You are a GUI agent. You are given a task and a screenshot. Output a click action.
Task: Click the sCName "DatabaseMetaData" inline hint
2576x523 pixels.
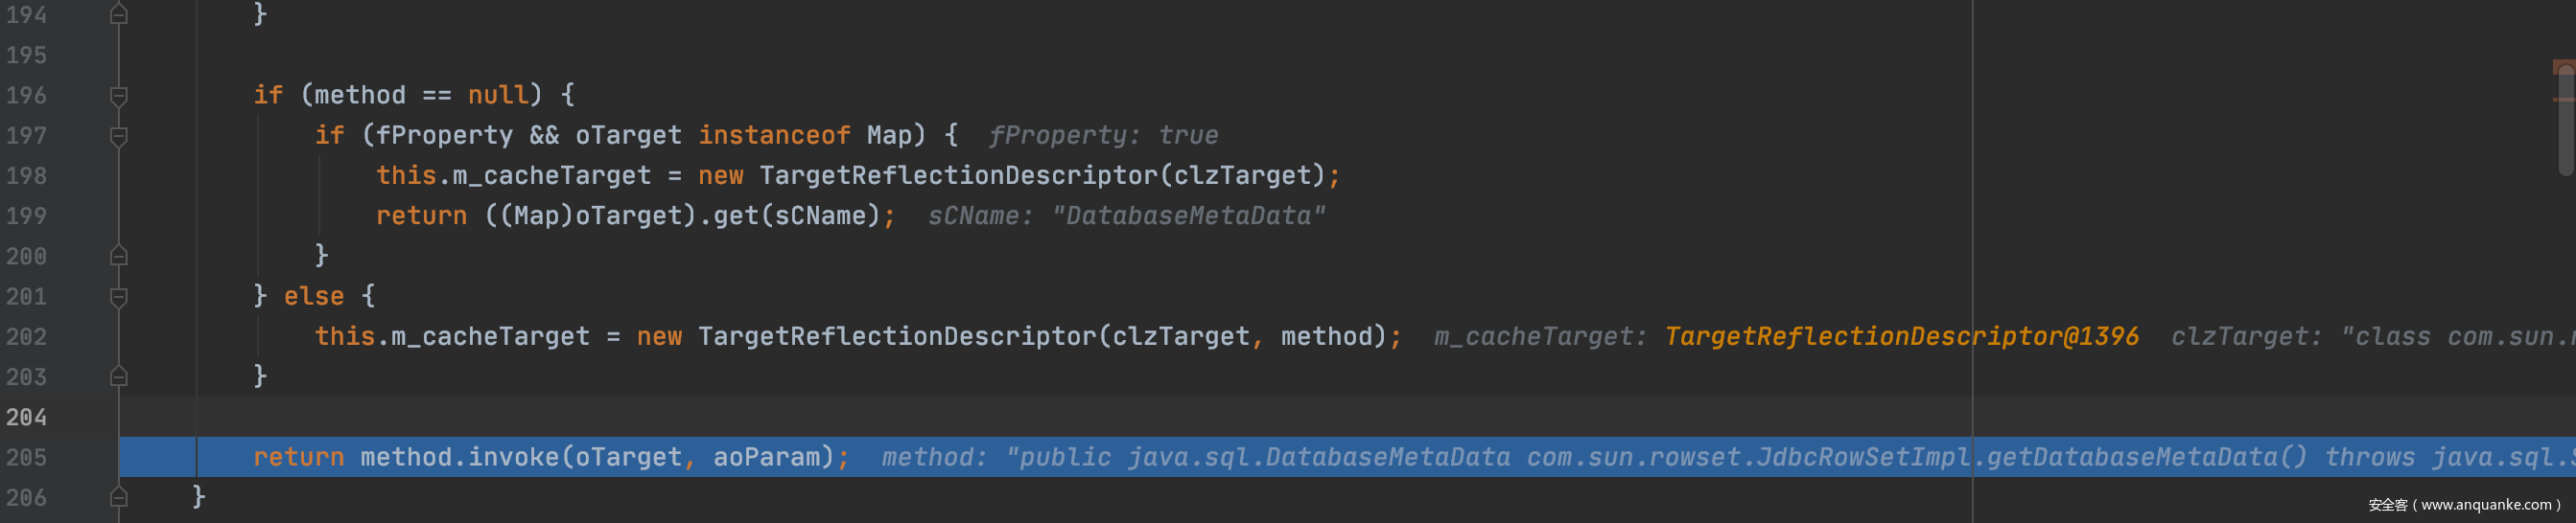click(x=1126, y=216)
